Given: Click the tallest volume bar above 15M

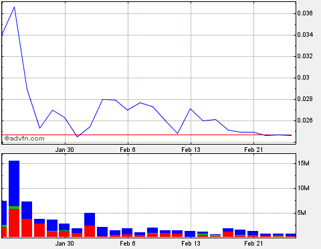Looking at the screenshot, I should coord(14,199).
